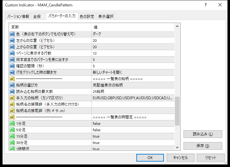Click the boolean icon beside 30分足
230x167 pixels.
coord(12,143)
